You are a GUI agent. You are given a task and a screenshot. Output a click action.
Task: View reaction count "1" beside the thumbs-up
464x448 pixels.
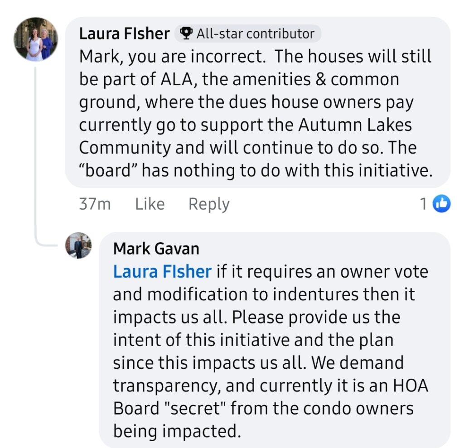pyautogui.click(x=423, y=204)
